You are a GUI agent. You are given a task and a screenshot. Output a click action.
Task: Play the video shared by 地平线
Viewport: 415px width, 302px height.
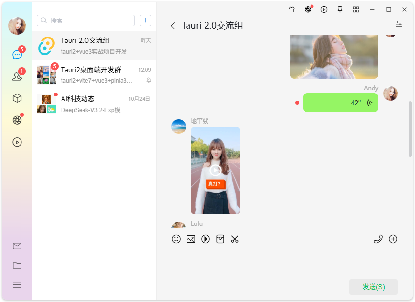(x=215, y=170)
